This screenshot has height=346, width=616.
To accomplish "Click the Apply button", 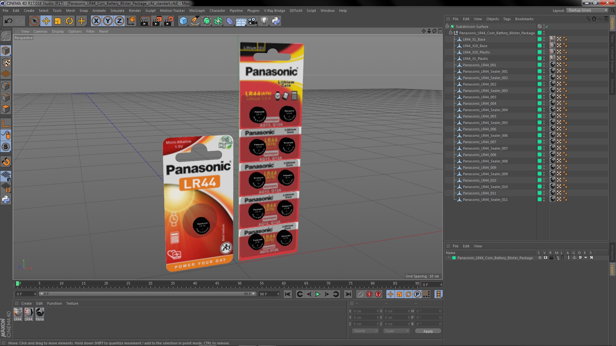I will (428, 331).
